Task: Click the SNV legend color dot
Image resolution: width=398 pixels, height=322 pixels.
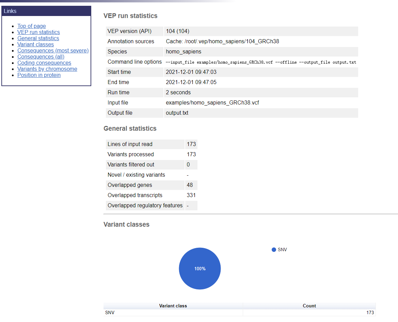Action: click(x=274, y=250)
